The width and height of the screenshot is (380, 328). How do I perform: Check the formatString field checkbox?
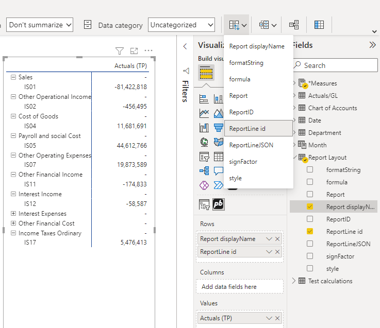point(310,169)
